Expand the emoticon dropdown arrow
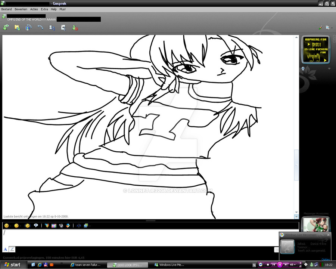Viewport: 336px width, 269px height. (10, 226)
